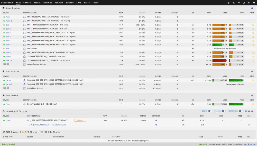Open the system info monitor icon
The width and height of the screenshot is (257, 146).
pos(244,3)
